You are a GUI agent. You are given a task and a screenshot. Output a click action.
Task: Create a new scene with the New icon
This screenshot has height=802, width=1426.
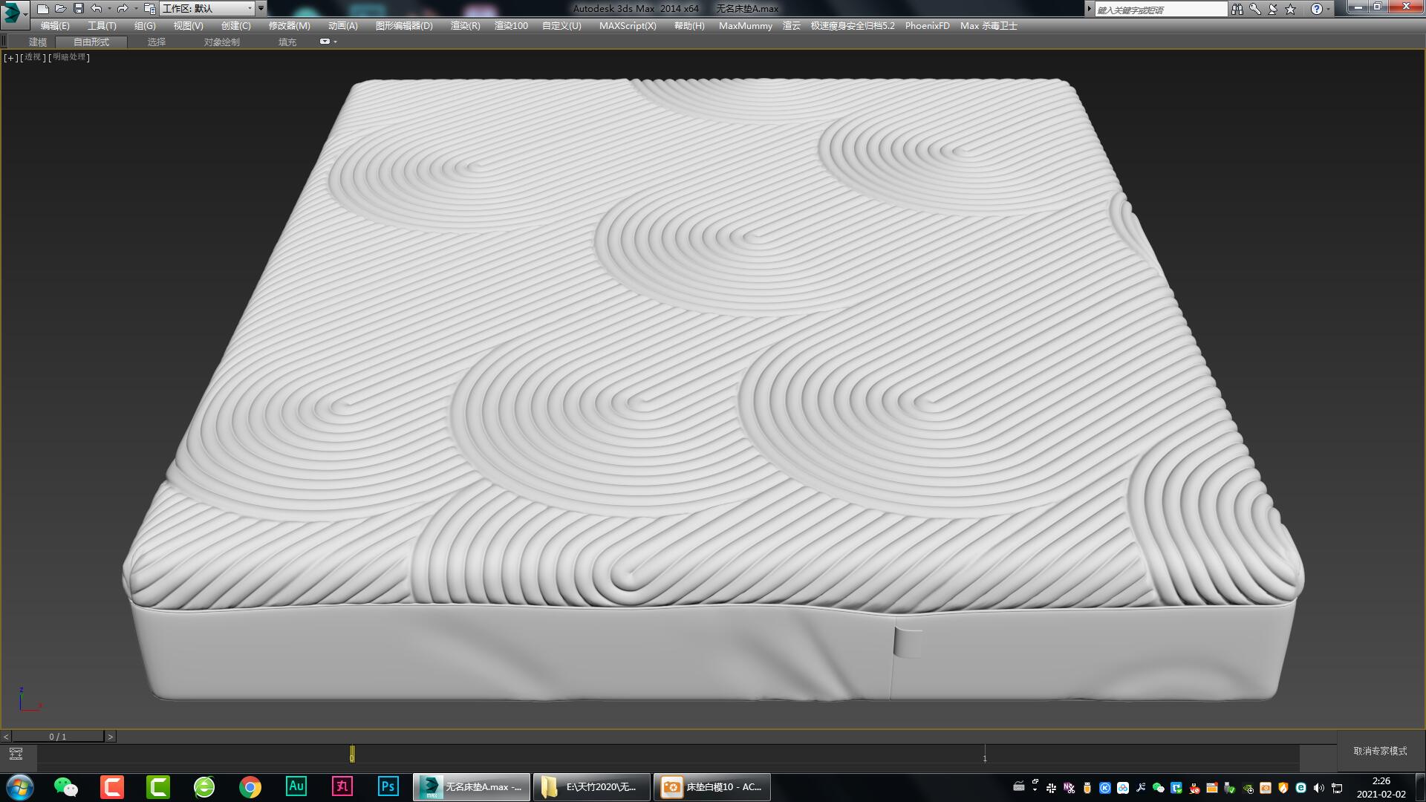(42, 8)
